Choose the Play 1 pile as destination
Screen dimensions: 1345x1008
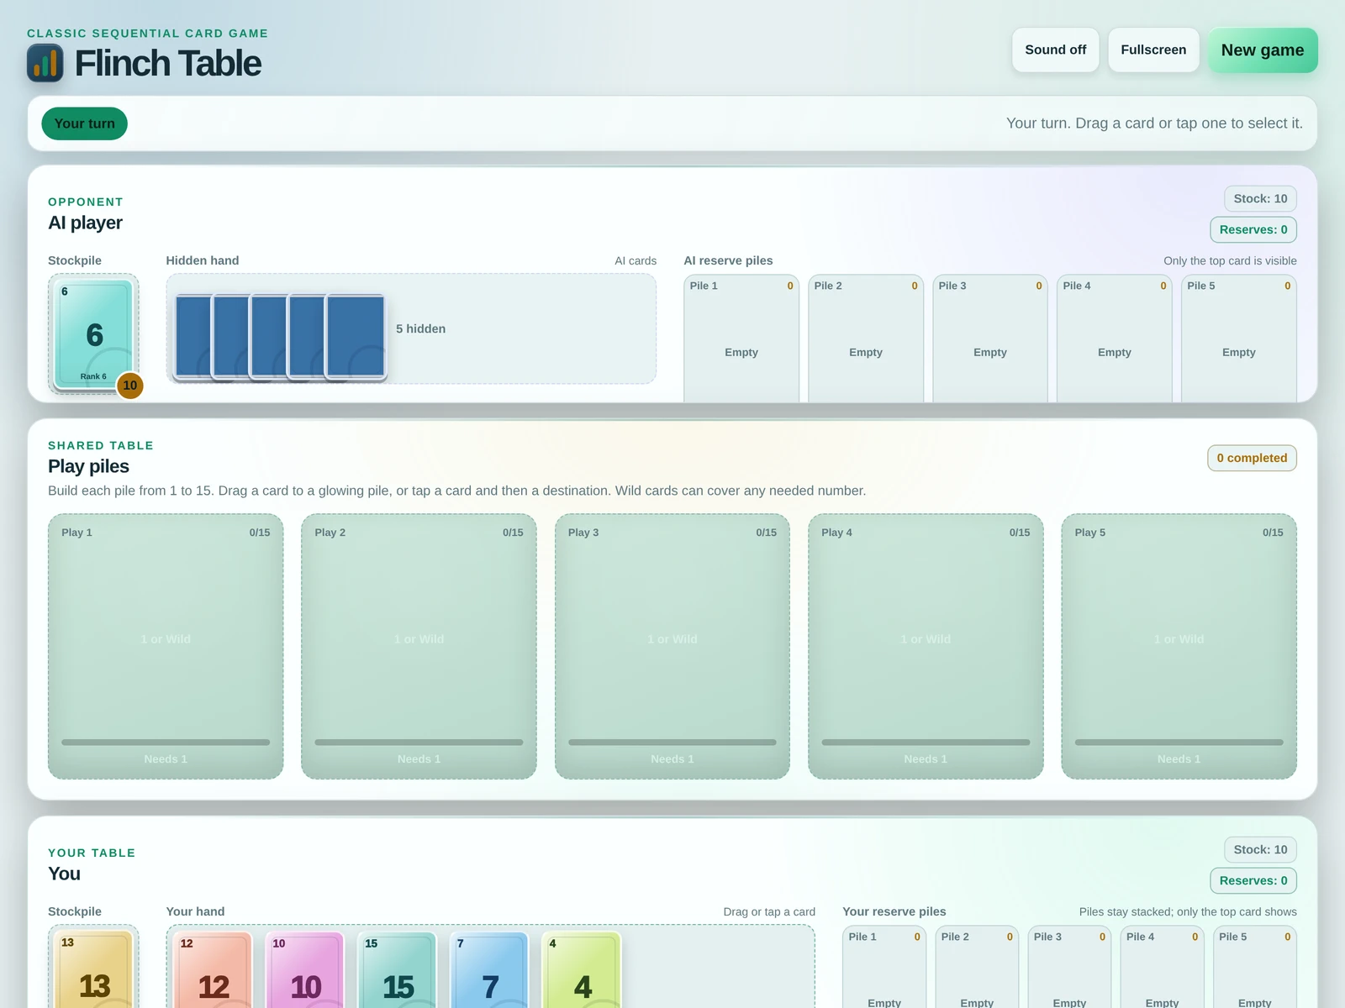pos(166,646)
